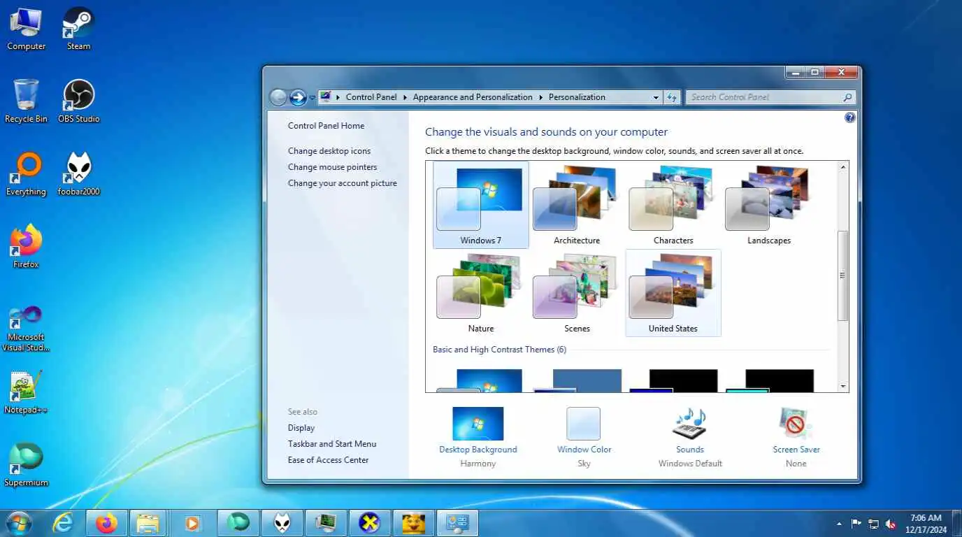Click the Basic and High Contrast Themes heading
This screenshot has height=537, width=962.
499,350
